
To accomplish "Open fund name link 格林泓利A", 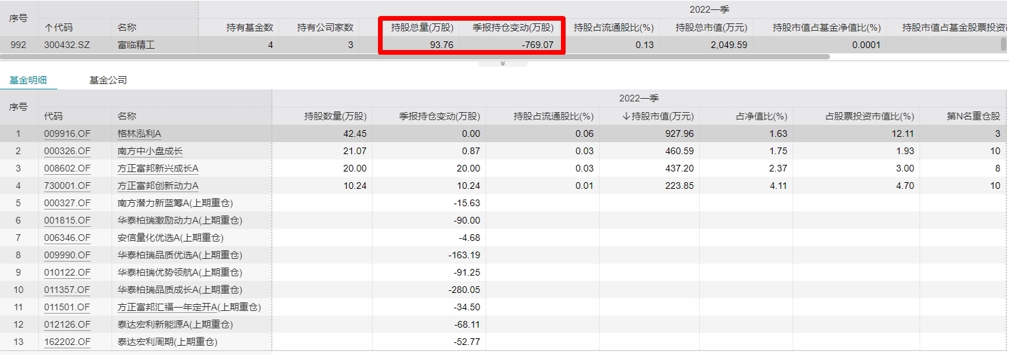I will (x=139, y=133).
